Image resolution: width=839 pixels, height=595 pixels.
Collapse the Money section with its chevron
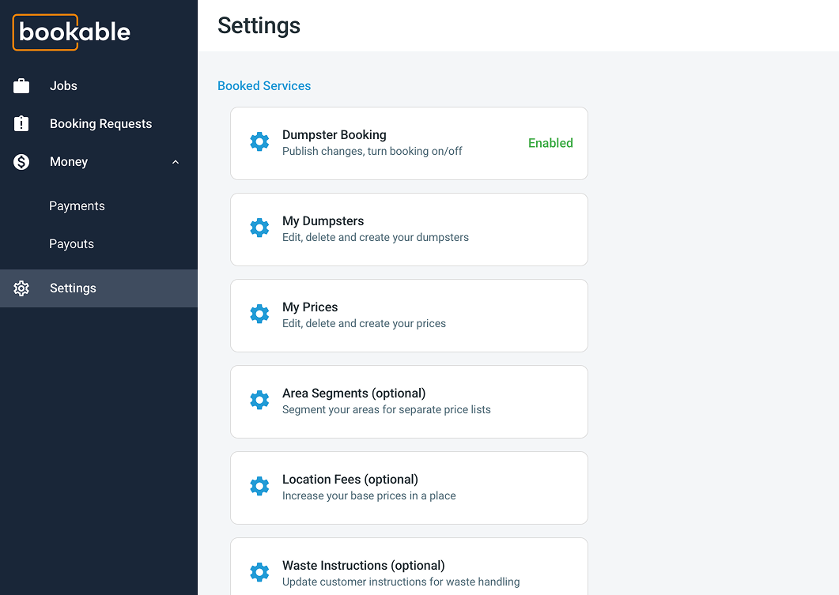click(x=175, y=161)
